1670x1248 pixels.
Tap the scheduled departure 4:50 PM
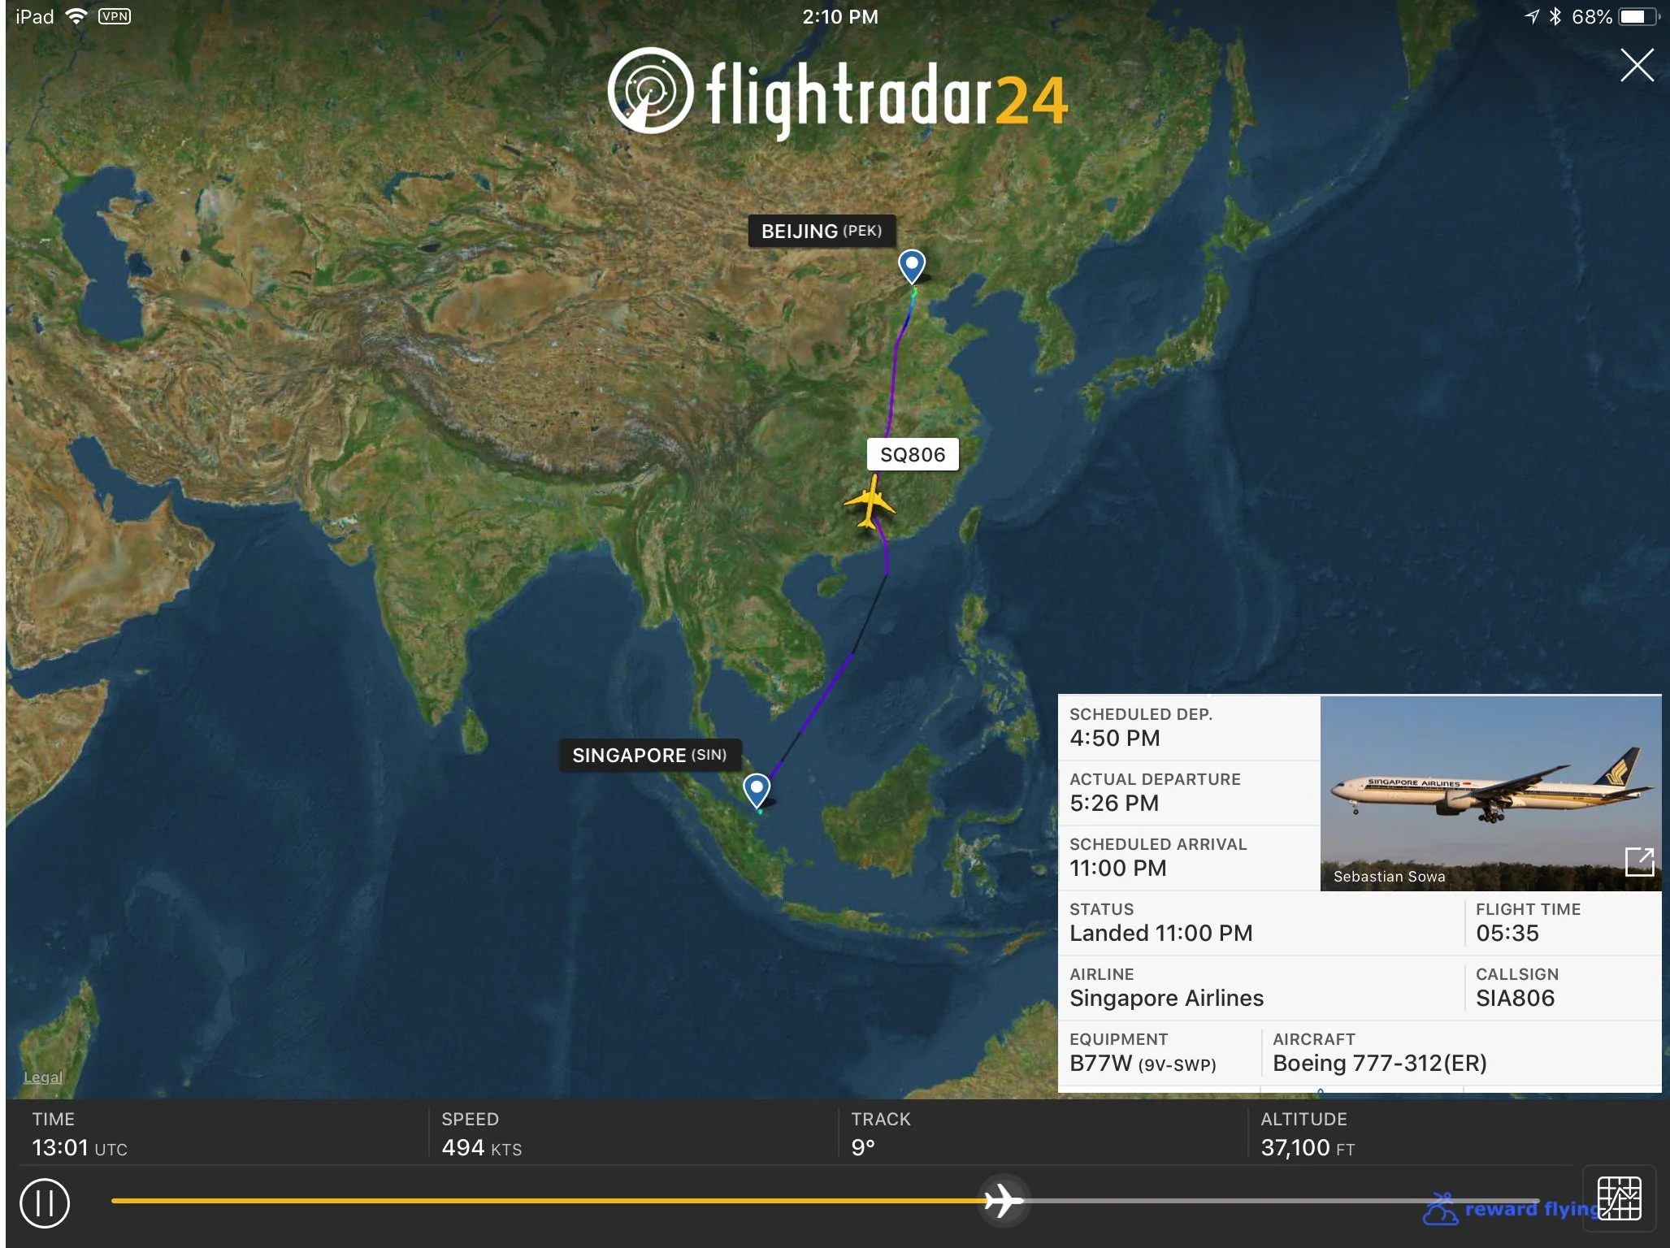click(x=1115, y=738)
